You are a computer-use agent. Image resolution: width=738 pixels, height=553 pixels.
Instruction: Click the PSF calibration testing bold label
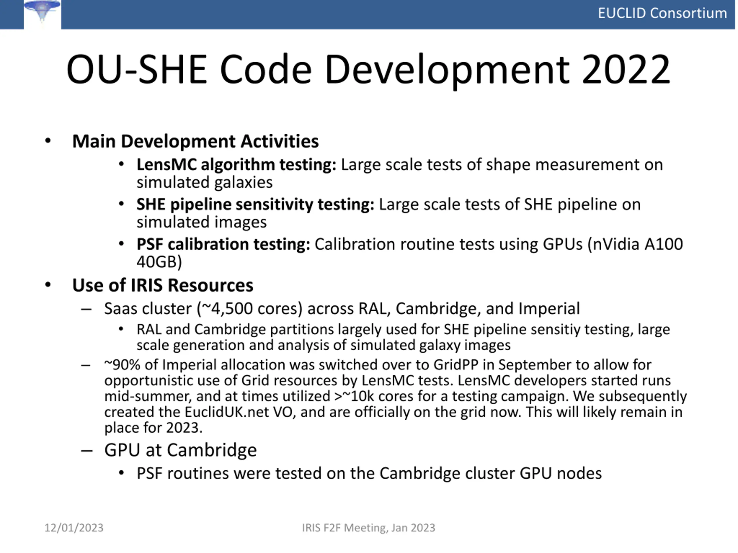[x=223, y=244]
